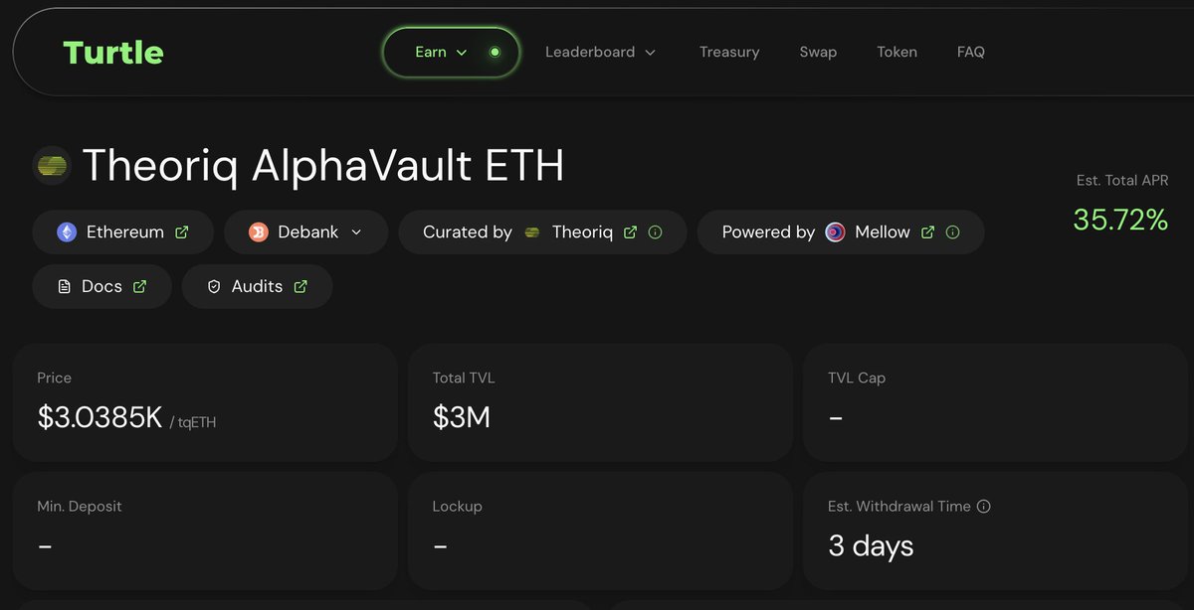Expand the Debank dropdown chevron

pyautogui.click(x=356, y=232)
